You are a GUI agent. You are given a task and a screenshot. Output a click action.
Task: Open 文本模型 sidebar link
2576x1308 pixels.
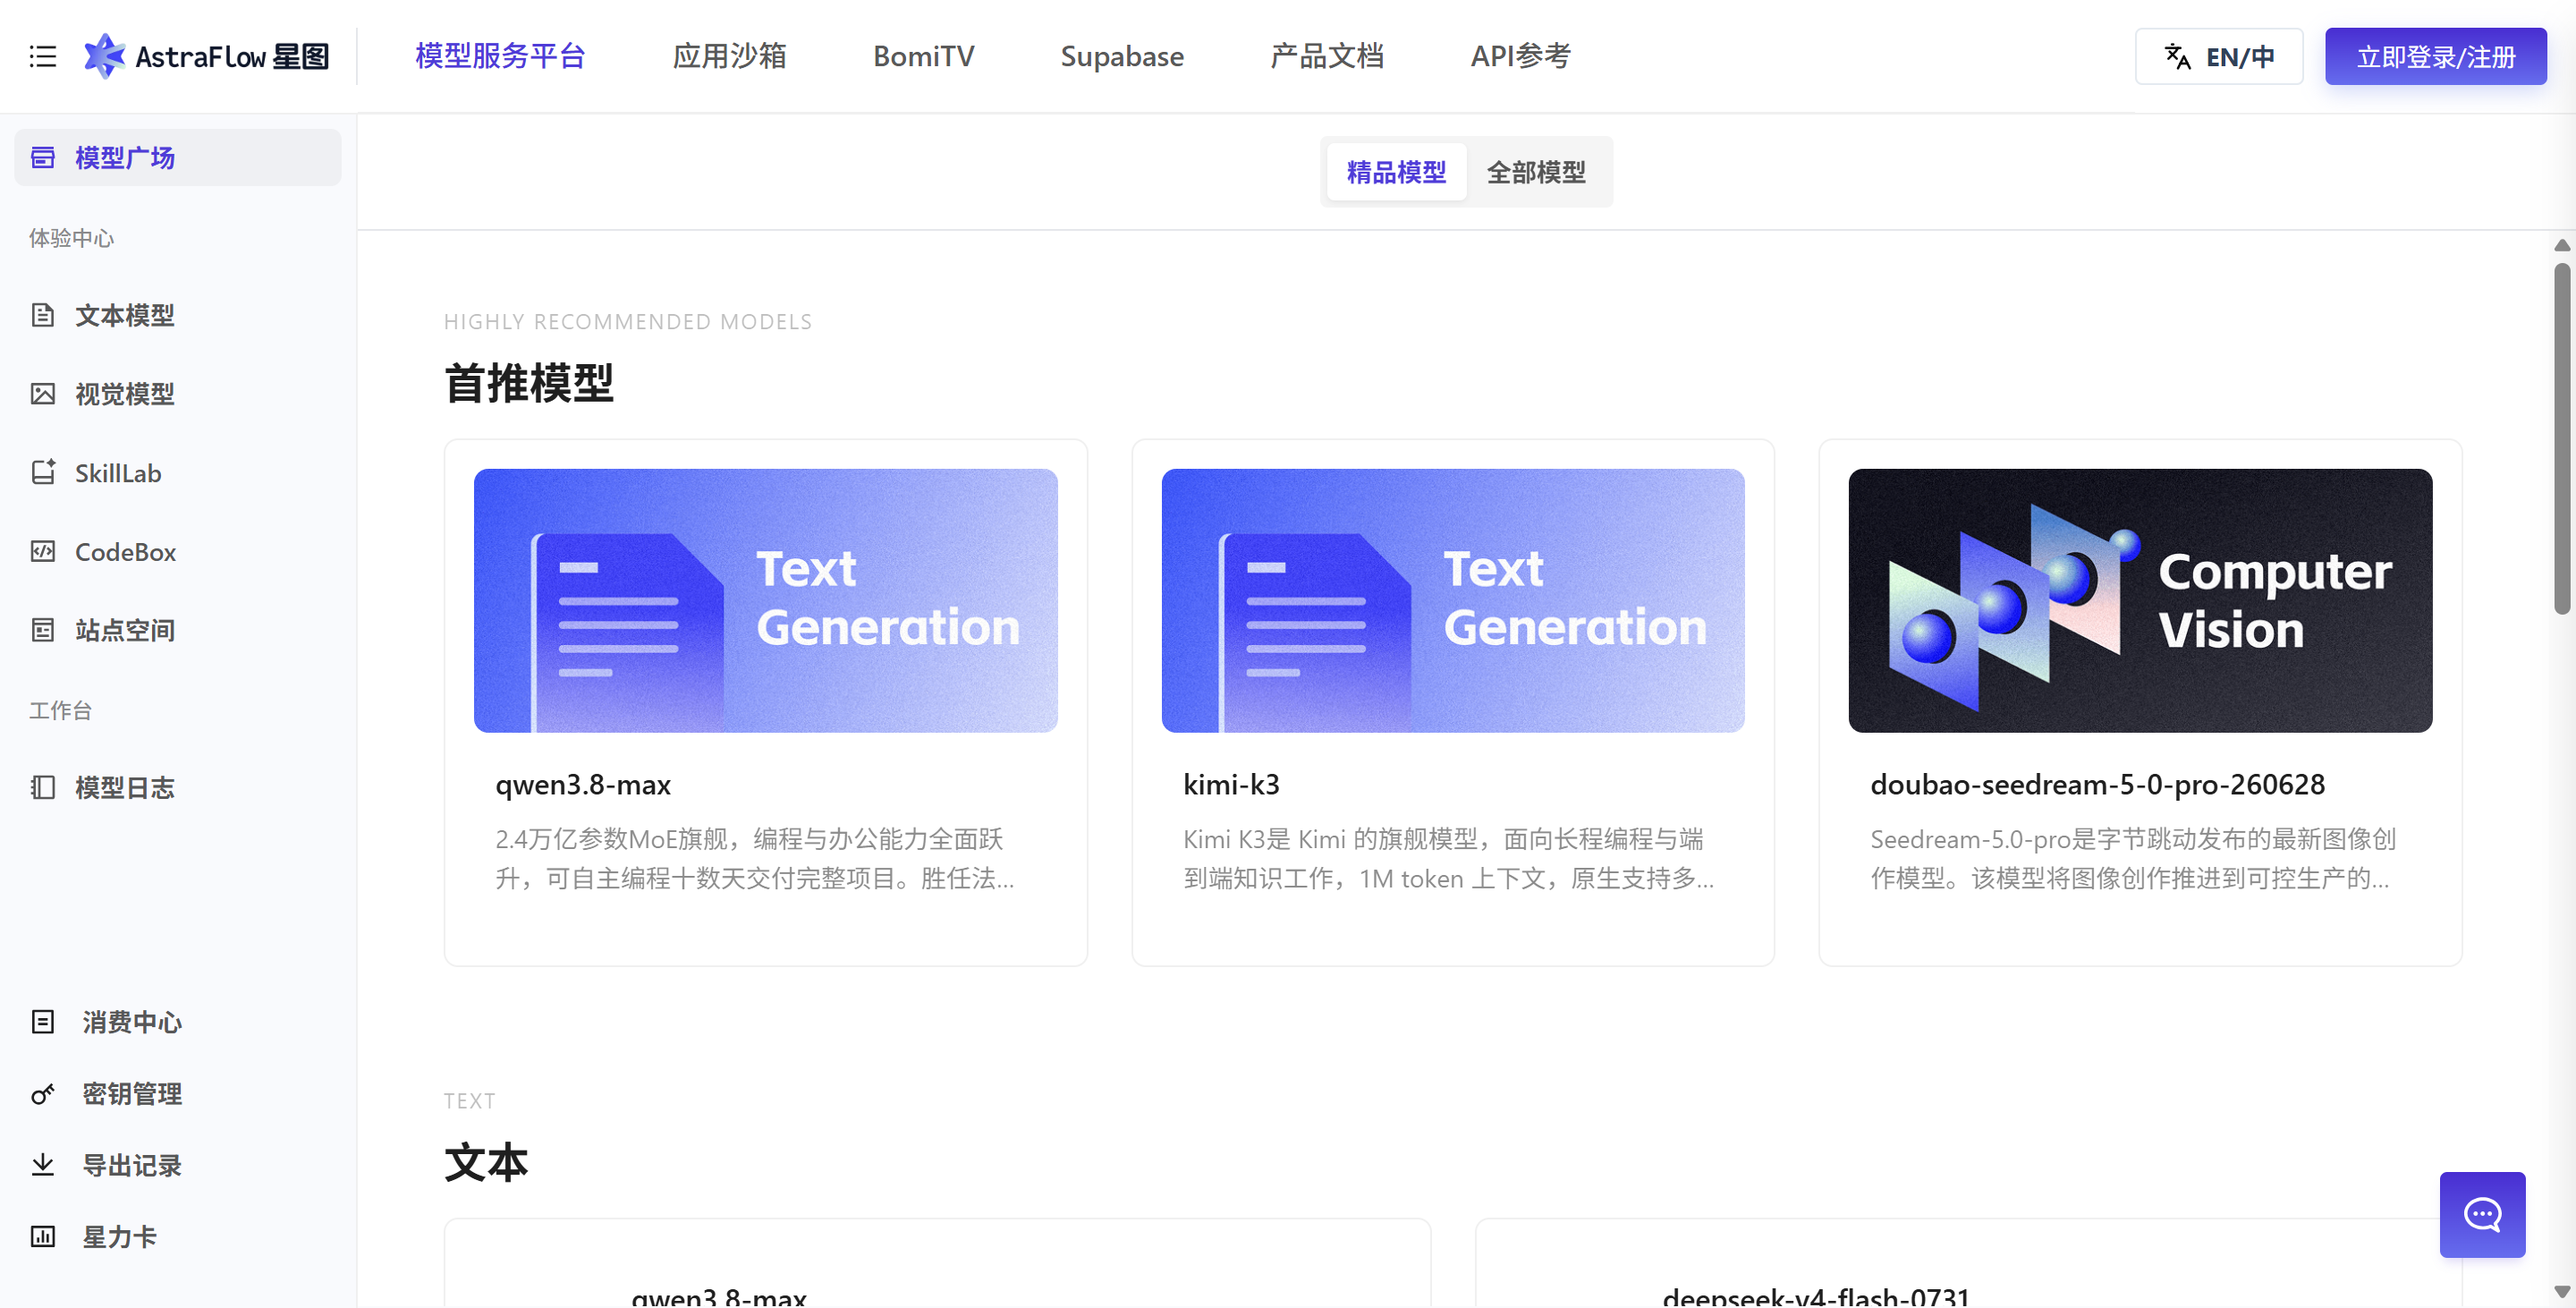point(125,315)
